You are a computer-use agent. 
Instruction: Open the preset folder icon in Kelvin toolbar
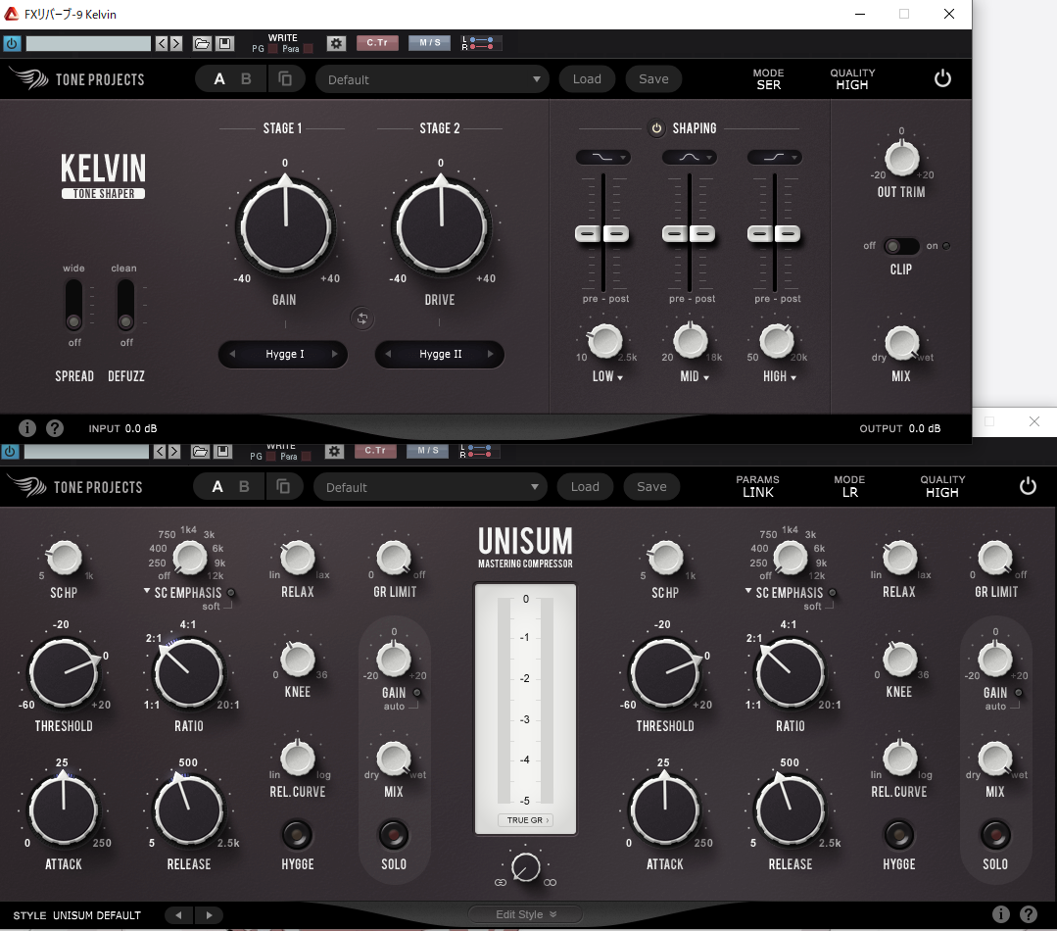202,44
